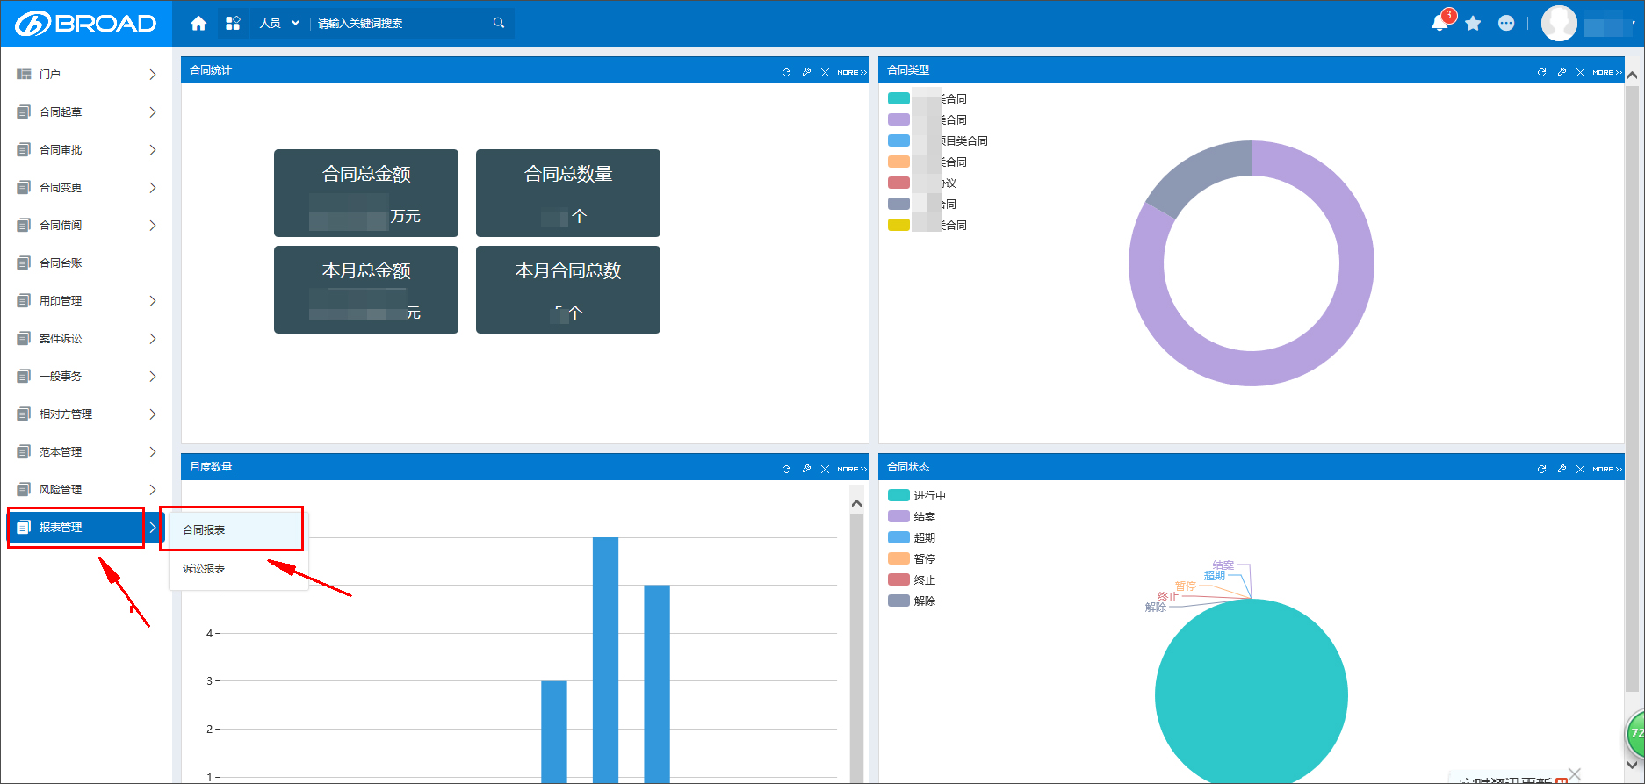The height and width of the screenshot is (784, 1645).
Task: Refresh the 合同状态 panel
Action: pyautogui.click(x=1541, y=469)
